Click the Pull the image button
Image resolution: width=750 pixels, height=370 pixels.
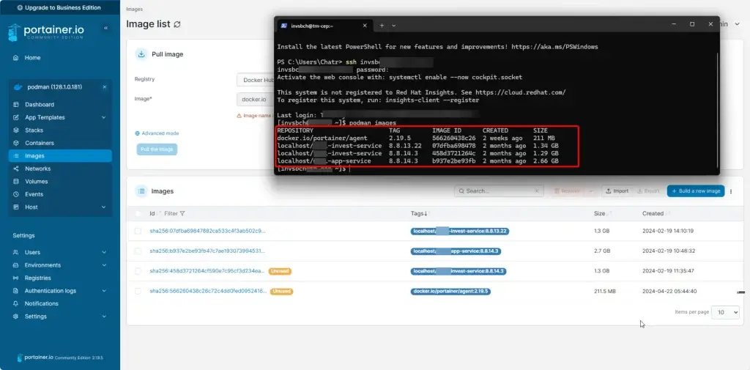tap(157, 149)
